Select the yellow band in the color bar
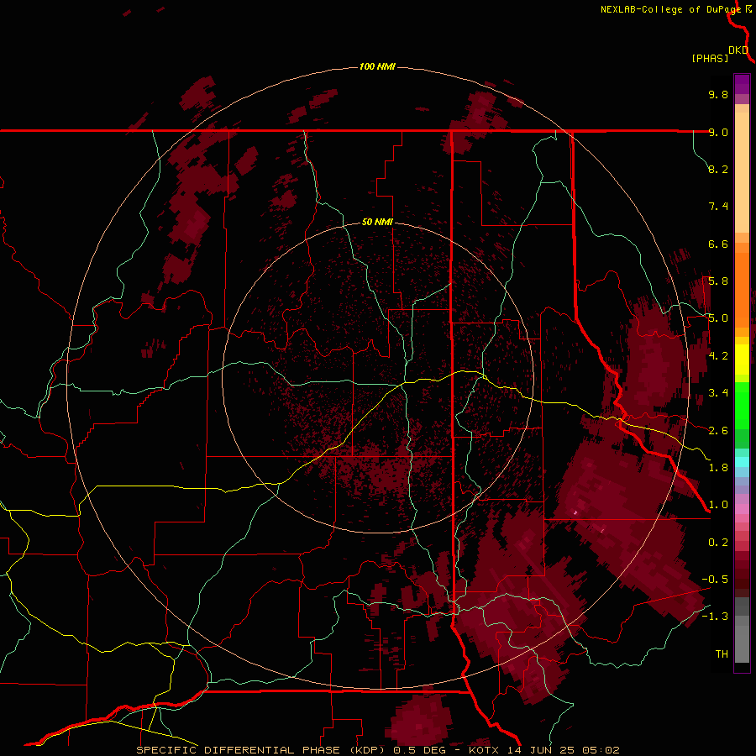 [x=742, y=360]
